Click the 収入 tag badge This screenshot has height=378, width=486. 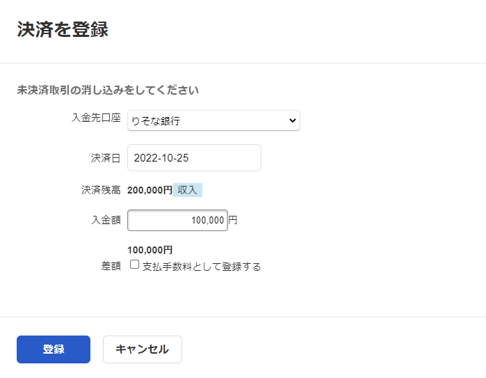point(188,190)
